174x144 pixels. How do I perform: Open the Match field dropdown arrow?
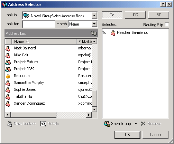pos(94,24)
